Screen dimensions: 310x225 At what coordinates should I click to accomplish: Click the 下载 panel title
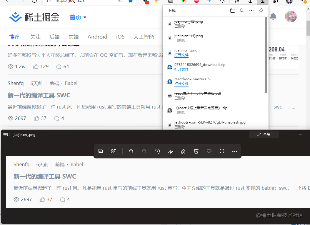pyautogui.click(x=171, y=11)
